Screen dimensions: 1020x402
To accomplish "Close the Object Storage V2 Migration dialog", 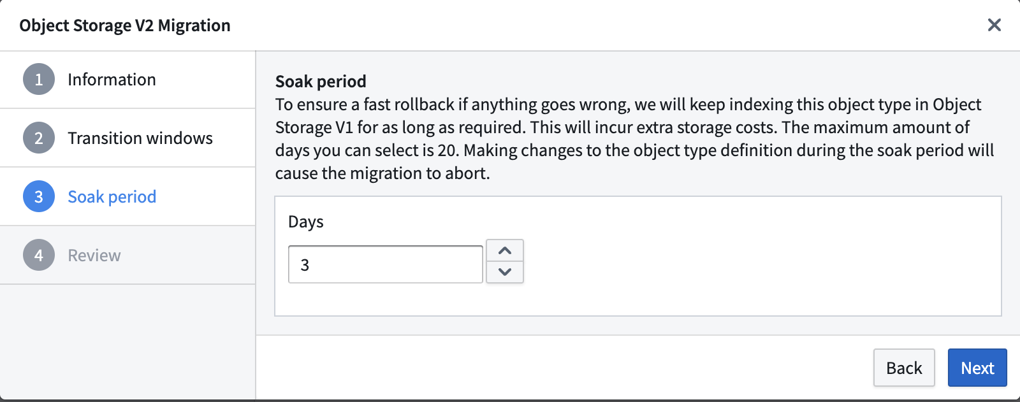I will click(x=994, y=25).
